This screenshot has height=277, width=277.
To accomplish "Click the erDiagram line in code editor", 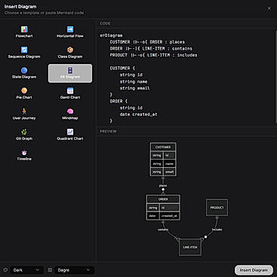I will 111,35.
